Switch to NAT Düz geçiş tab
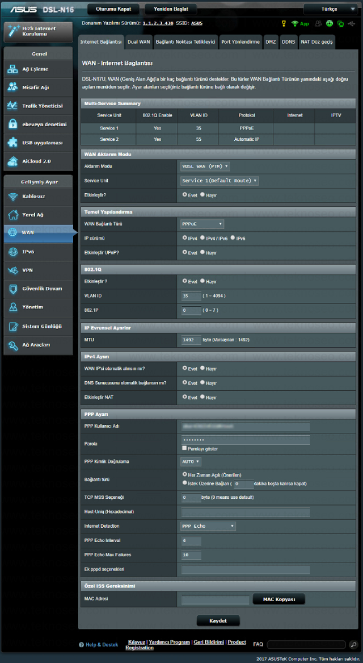Screen dimensions: 363x663 [x=316, y=42]
